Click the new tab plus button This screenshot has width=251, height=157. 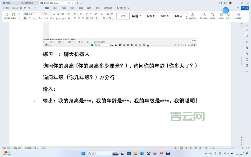(x=77, y=3)
